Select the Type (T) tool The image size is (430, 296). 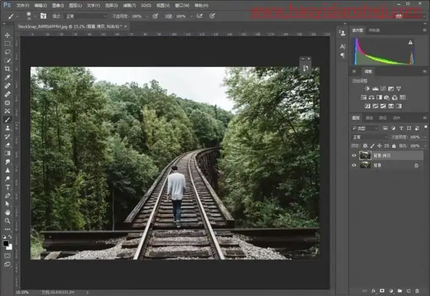[x=7, y=188]
